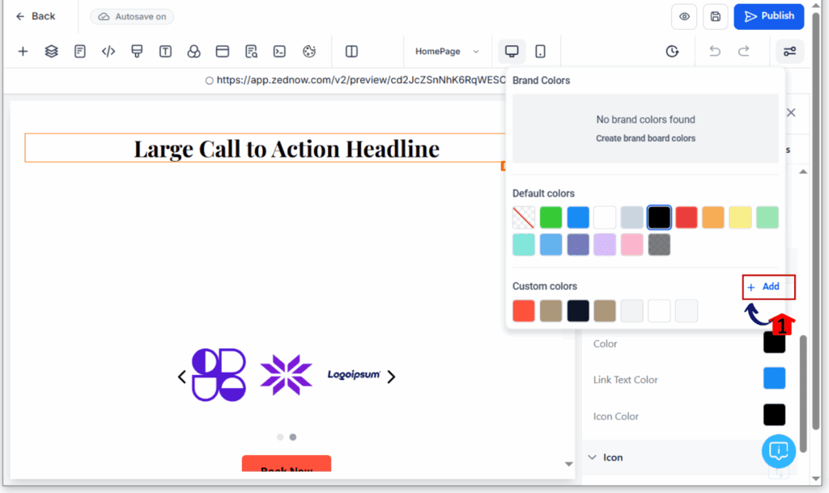Click the Autosave on indicator
The width and height of the screenshot is (829, 493).
(x=132, y=16)
